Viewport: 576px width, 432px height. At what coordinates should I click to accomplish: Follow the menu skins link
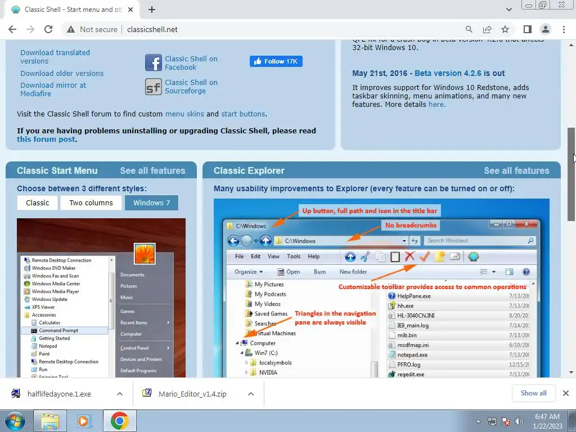(184, 114)
